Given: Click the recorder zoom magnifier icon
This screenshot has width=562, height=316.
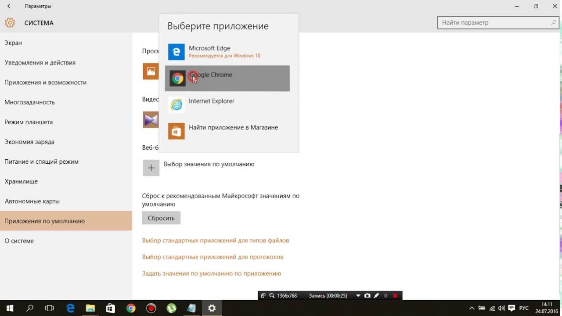Looking at the screenshot, I should [x=272, y=296].
